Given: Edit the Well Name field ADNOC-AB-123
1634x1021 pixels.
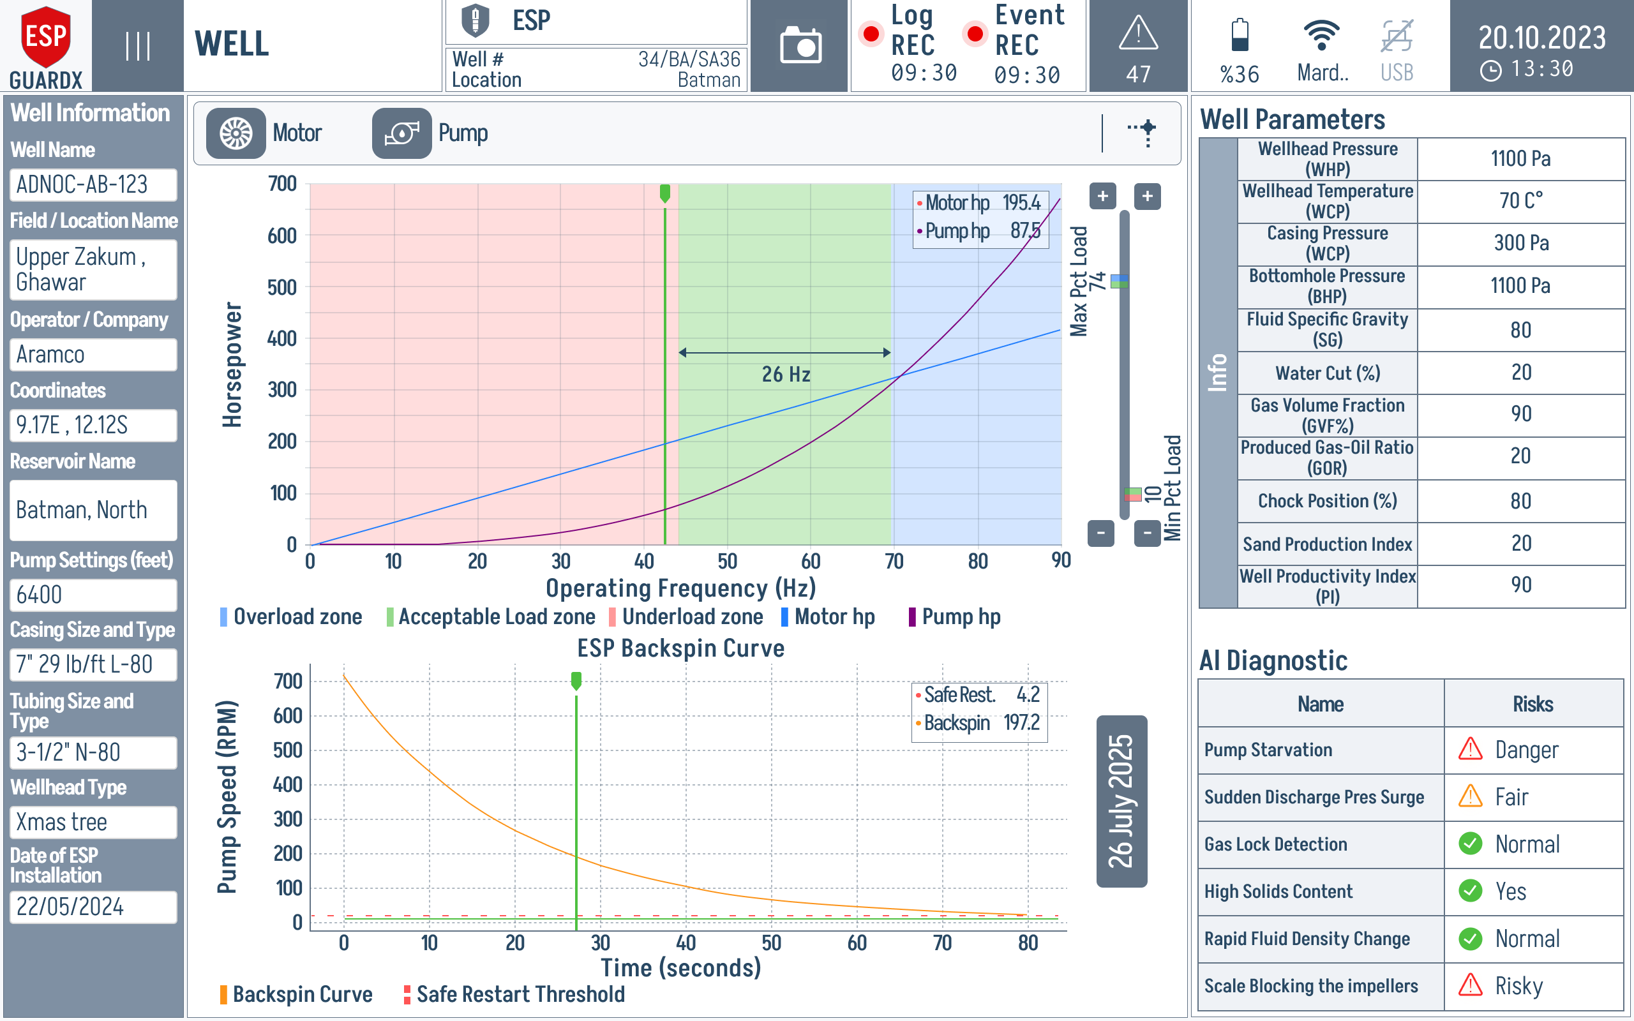Looking at the screenshot, I should point(93,184).
